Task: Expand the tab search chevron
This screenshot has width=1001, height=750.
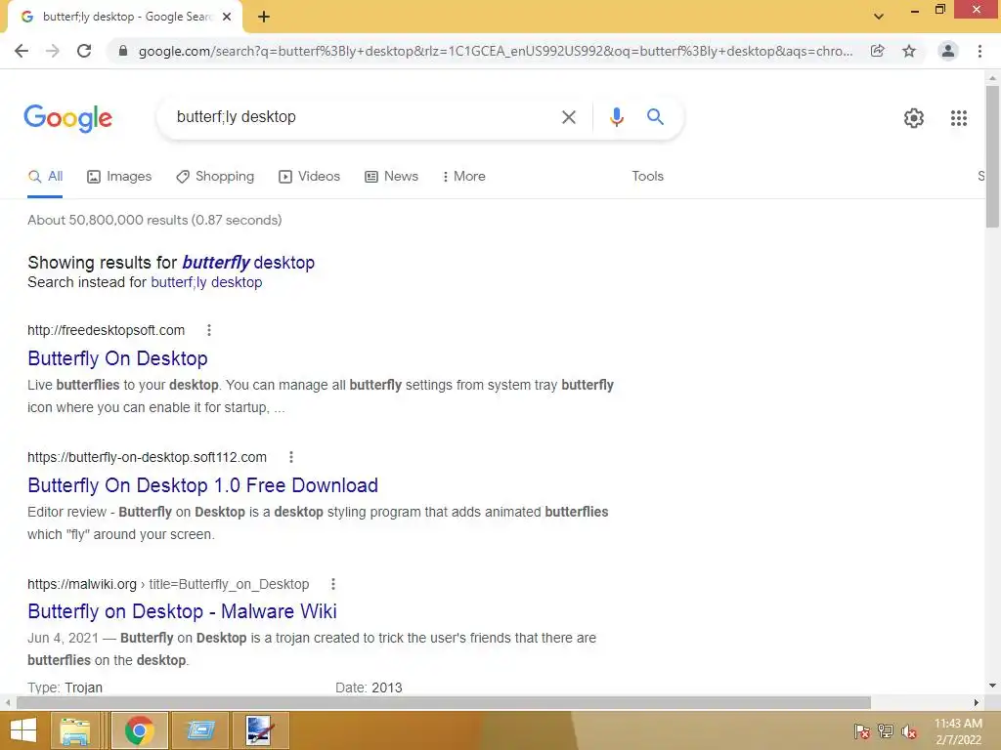Action: pos(879,17)
